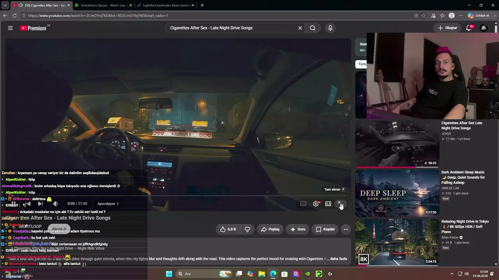This screenshot has height=280, width=499.
Task: Switch to the Cigarettes After Sex tab
Action: click(x=41, y=5)
